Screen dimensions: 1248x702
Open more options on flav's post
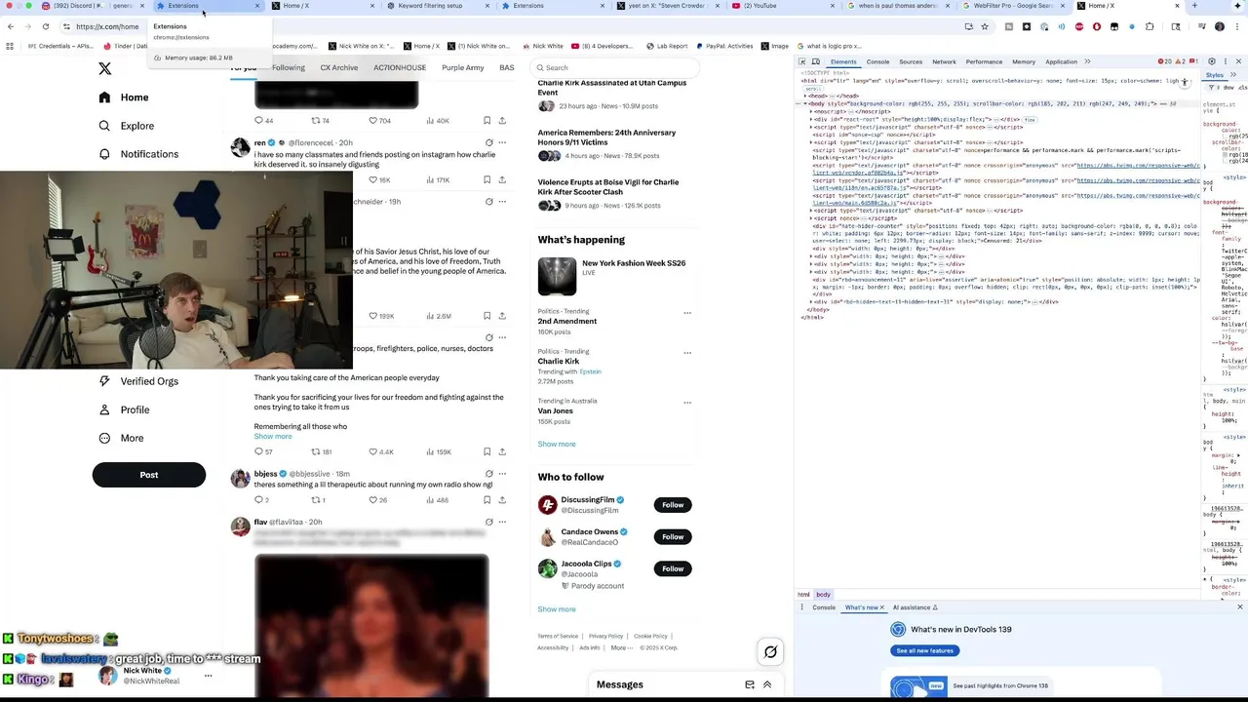[502, 522]
